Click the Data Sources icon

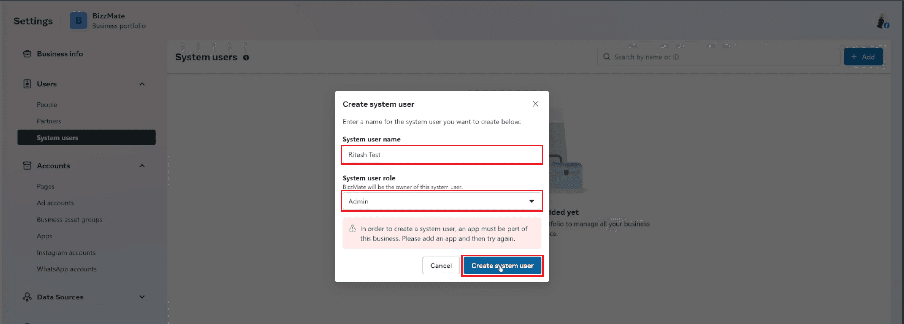coord(27,297)
